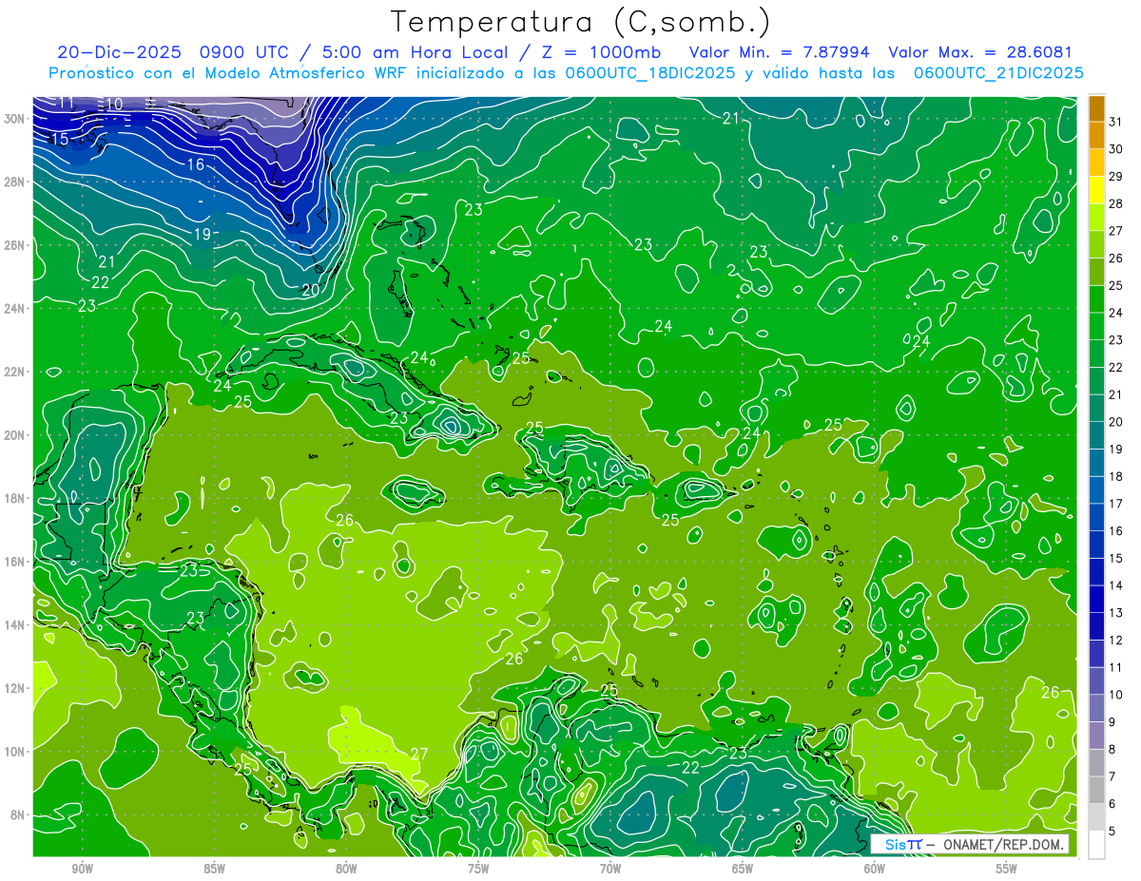1141x881 pixels.
Task: Click the gray color bar segment between 6 and 7
Action: click(x=1096, y=791)
